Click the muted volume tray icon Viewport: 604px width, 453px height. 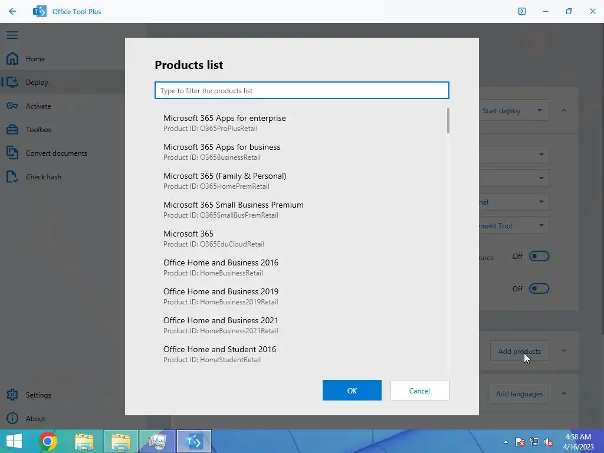point(549,442)
